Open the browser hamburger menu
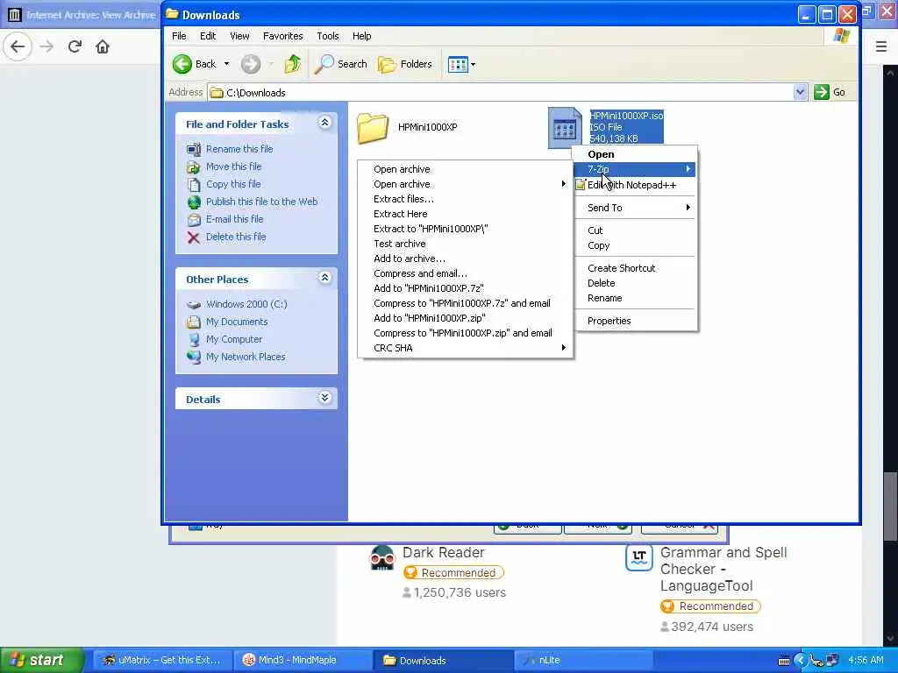Screen dimensions: 898x673 (881, 46)
